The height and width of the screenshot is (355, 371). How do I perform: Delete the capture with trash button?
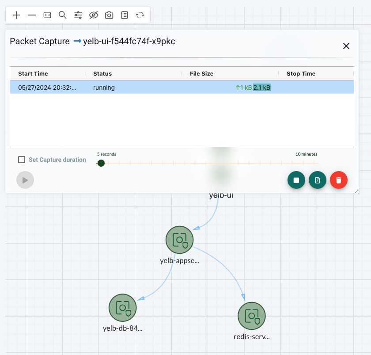click(x=339, y=180)
